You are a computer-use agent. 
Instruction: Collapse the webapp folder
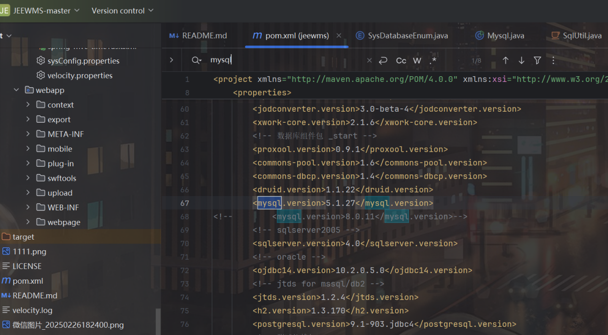(x=16, y=90)
